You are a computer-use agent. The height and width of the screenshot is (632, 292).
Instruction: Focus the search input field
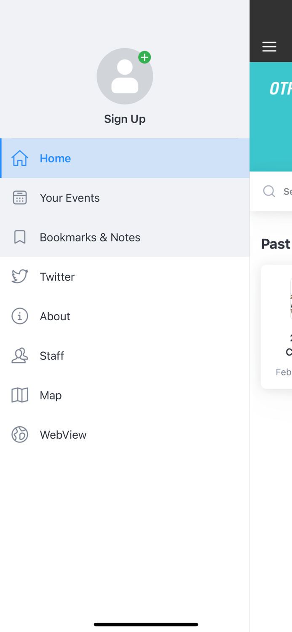coord(287,191)
